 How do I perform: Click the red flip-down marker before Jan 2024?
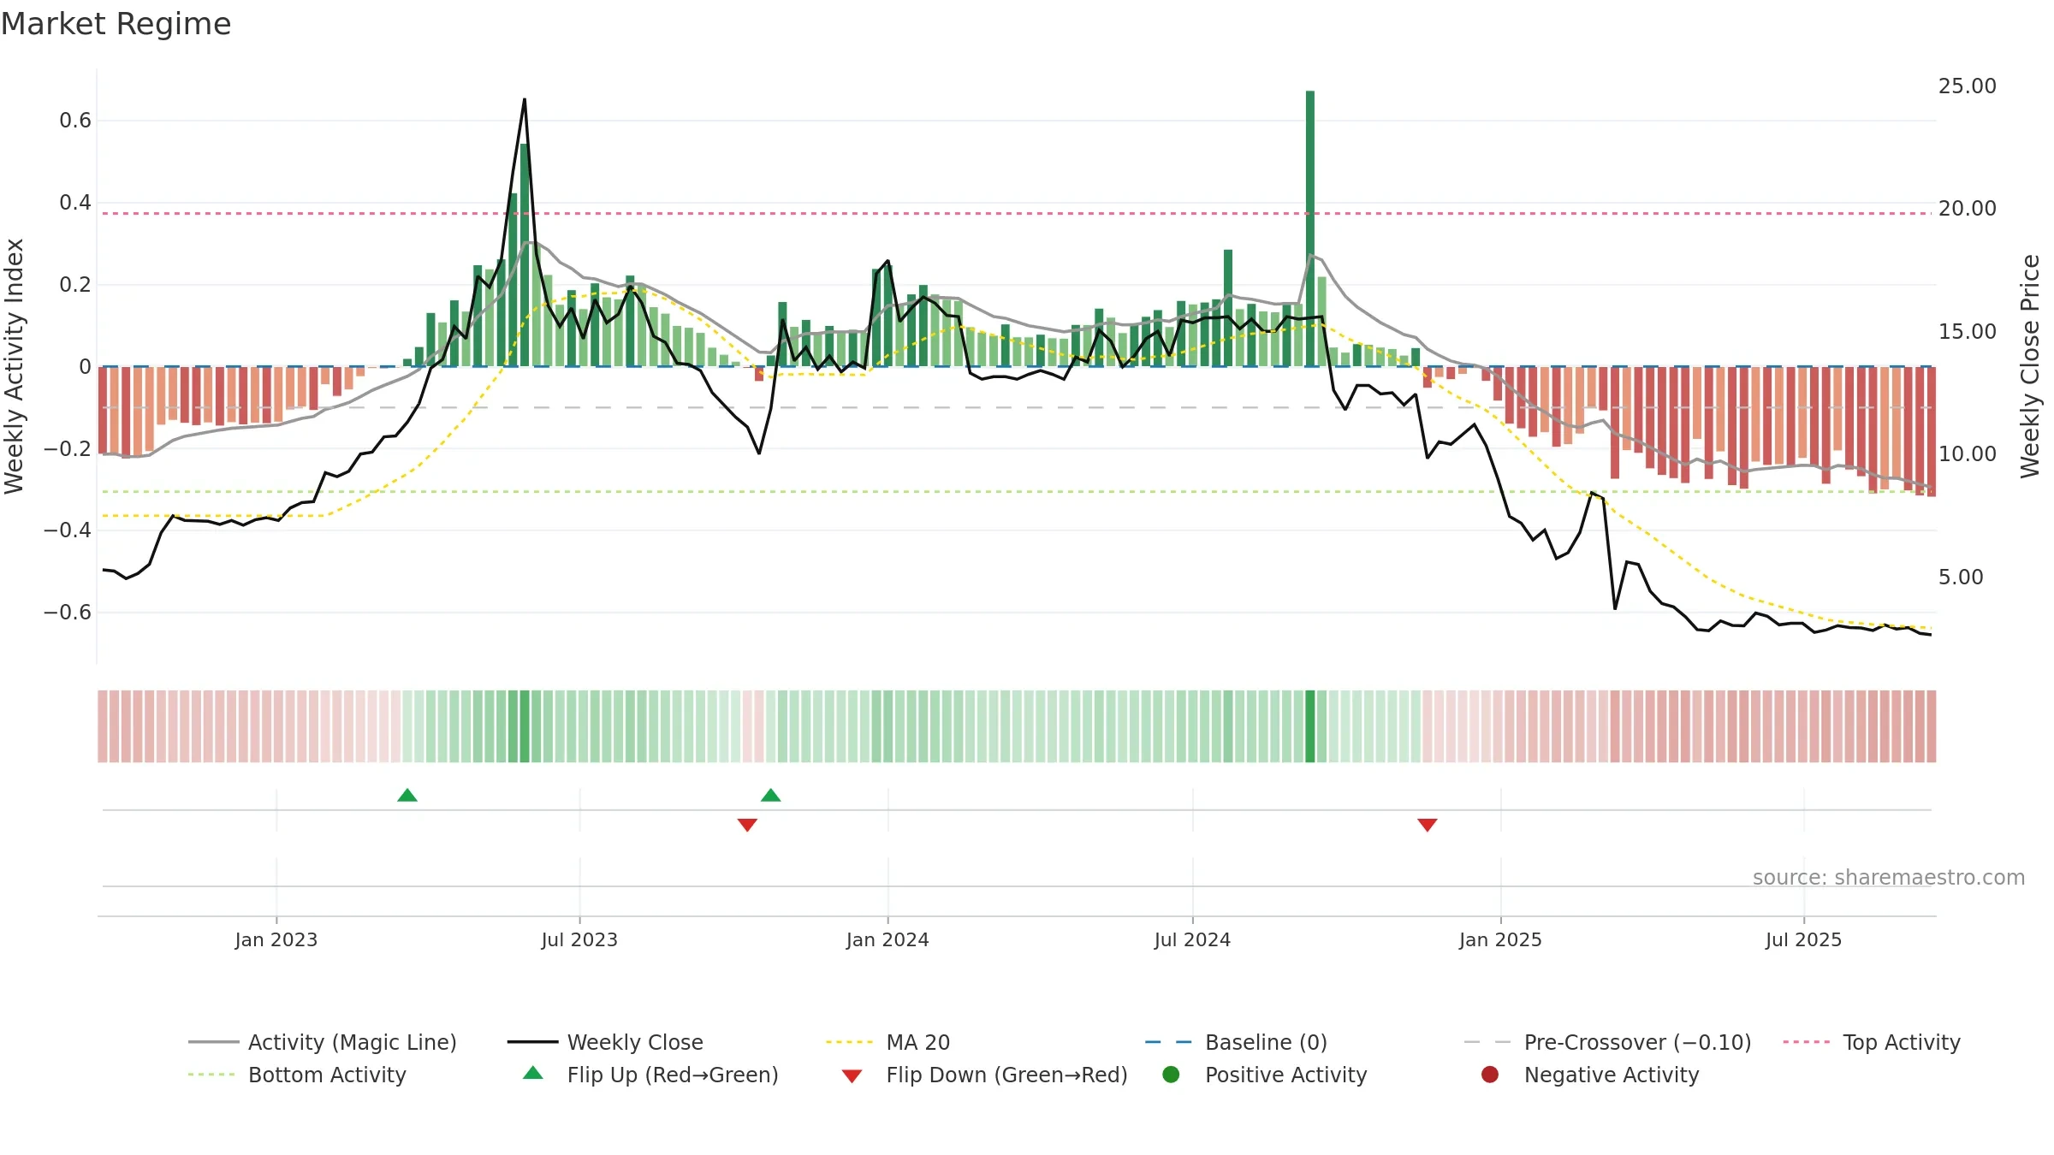pos(747,825)
